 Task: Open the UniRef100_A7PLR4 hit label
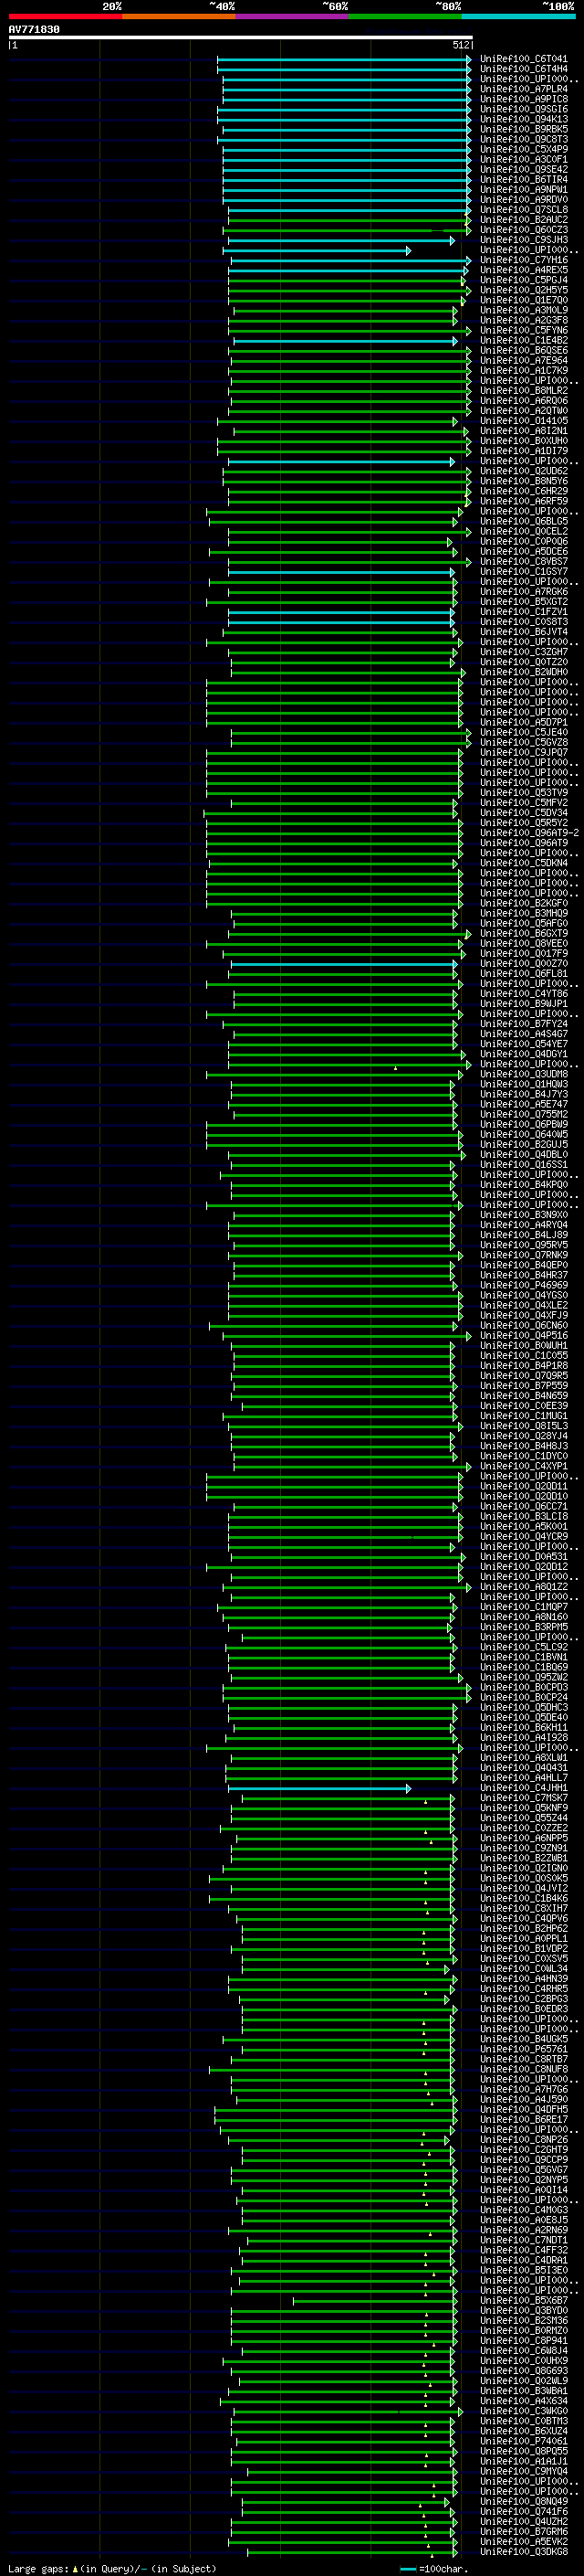pos(524,89)
